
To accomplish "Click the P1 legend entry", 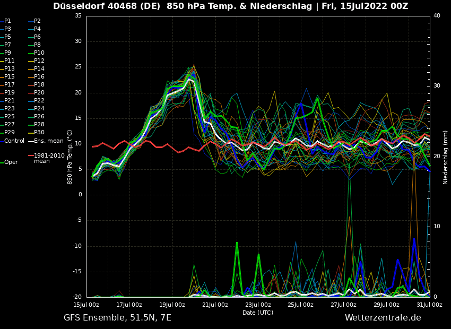I will [x=7, y=21].
